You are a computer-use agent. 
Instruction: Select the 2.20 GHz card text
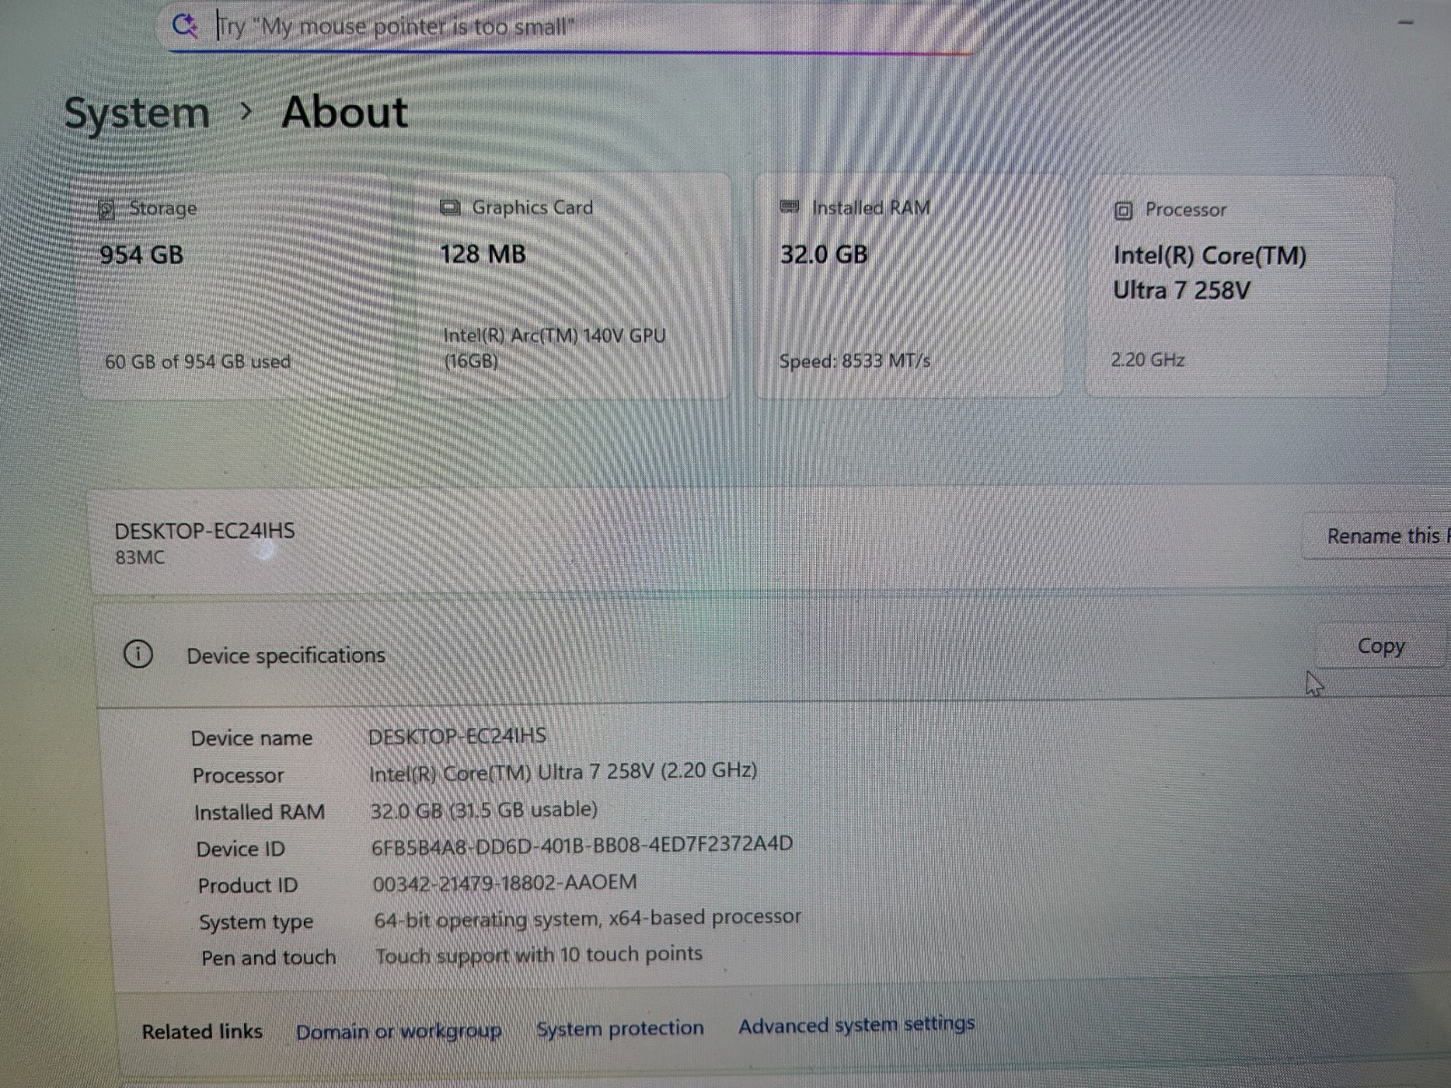1147,360
